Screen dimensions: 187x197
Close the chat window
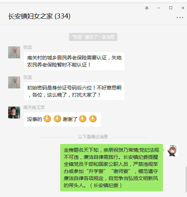pyautogui.click(x=183, y=8)
